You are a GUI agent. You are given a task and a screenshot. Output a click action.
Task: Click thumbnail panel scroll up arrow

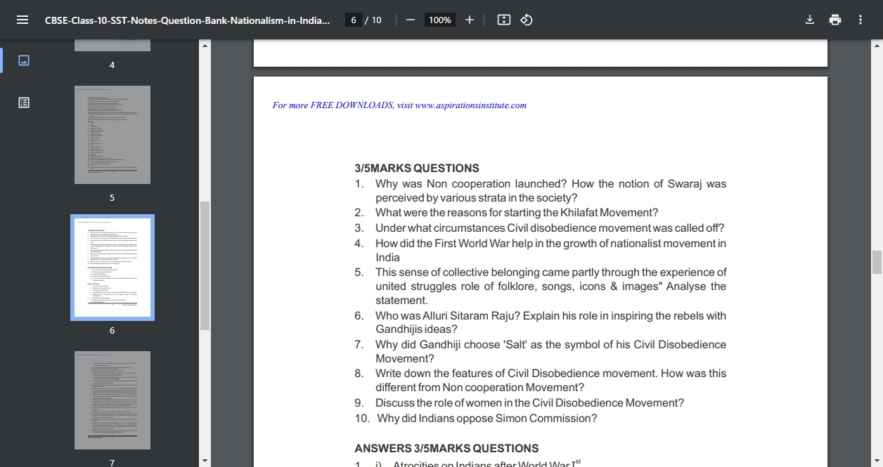(205, 45)
